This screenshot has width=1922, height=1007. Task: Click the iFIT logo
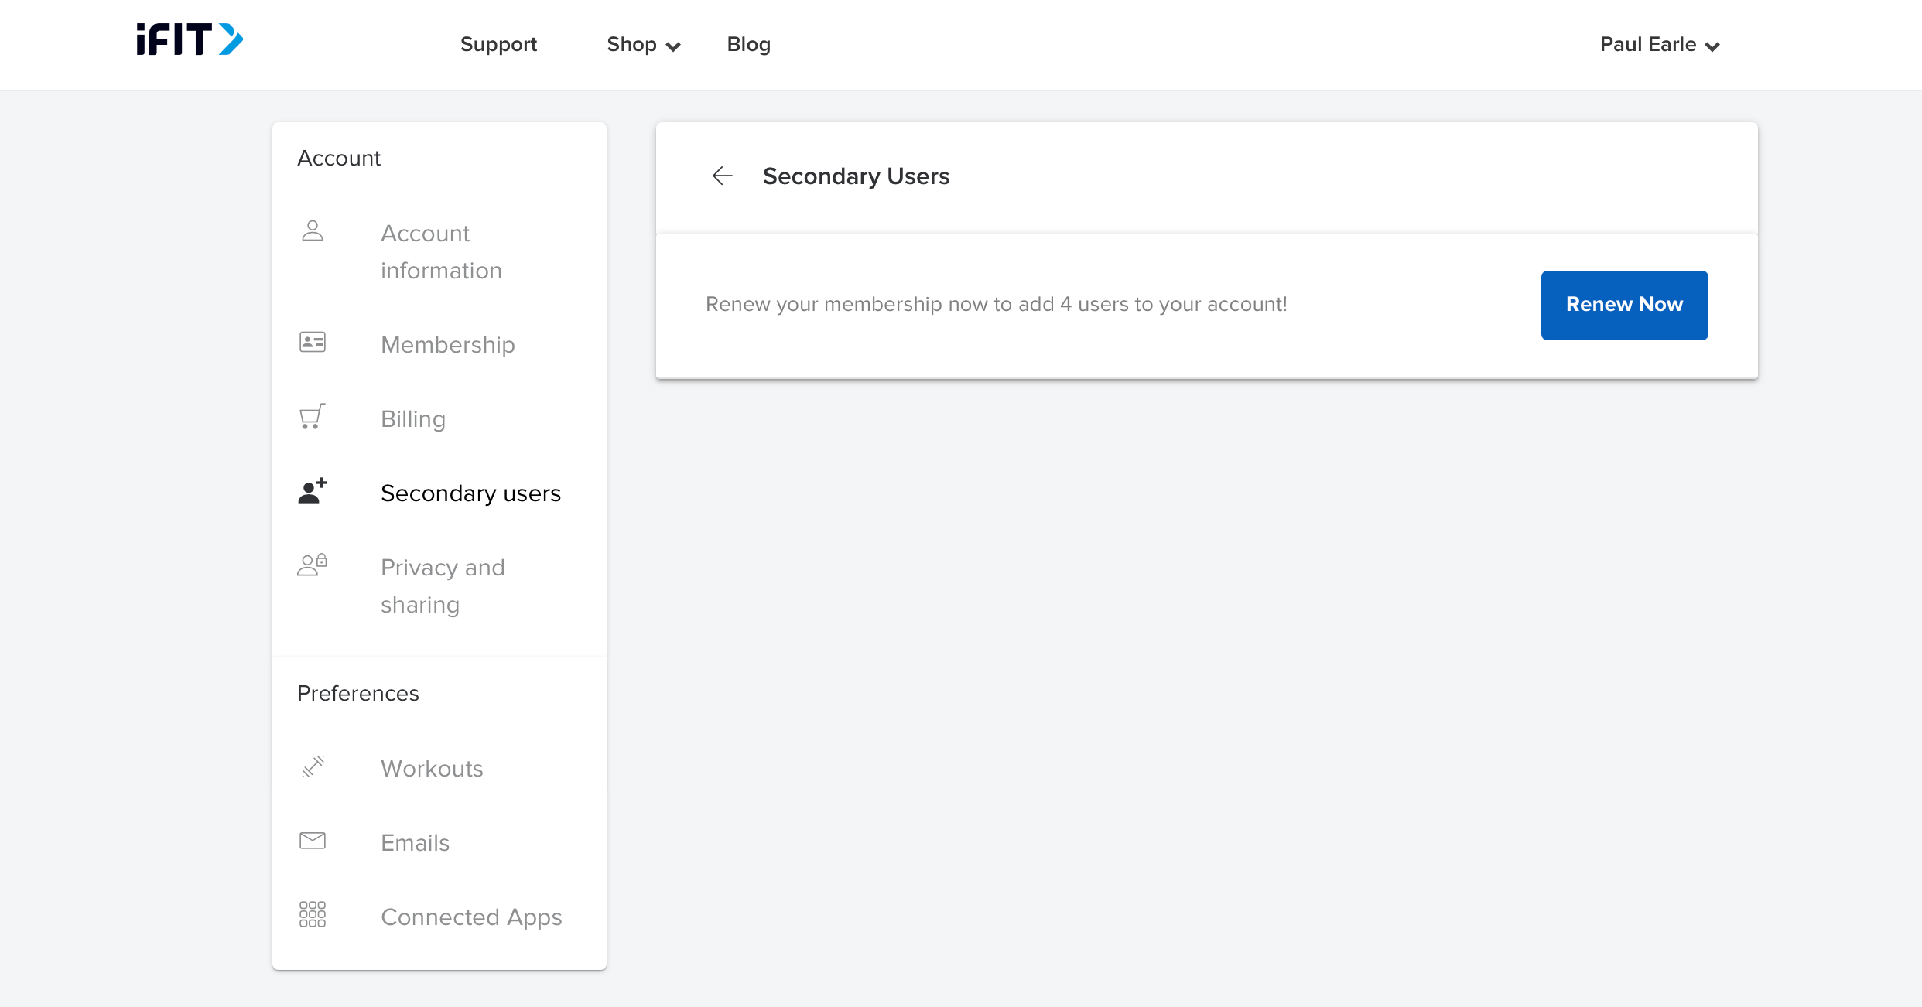pos(190,40)
